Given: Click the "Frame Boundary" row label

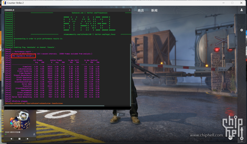Looking at the screenshot, I should coord(25,73).
